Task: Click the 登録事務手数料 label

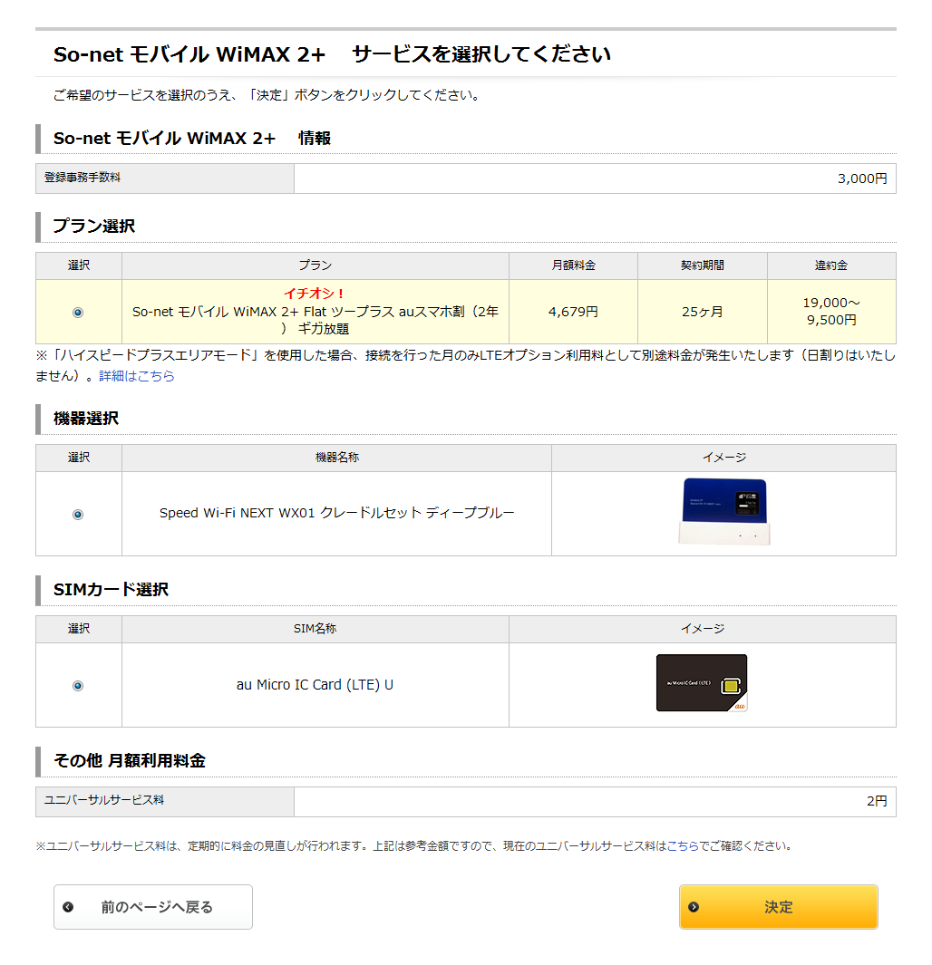Action: point(83,178)
